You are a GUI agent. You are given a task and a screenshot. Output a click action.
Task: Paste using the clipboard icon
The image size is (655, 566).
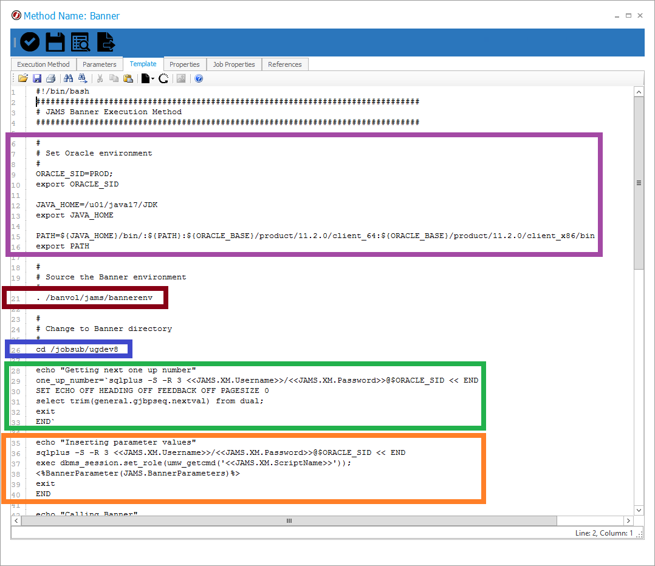pyautogui.click(x=128, y=78)
